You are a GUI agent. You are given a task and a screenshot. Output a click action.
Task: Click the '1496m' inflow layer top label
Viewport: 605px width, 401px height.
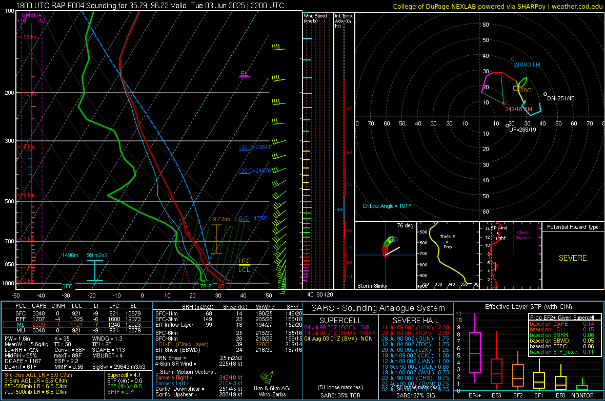coord(70,255)
